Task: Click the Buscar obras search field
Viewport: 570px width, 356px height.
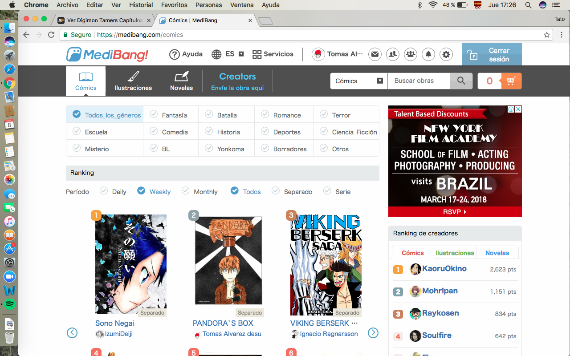Action: point(419,81)
